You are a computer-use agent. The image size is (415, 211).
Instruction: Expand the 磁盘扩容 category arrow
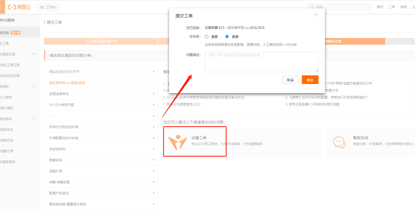(x=153, y=171)
